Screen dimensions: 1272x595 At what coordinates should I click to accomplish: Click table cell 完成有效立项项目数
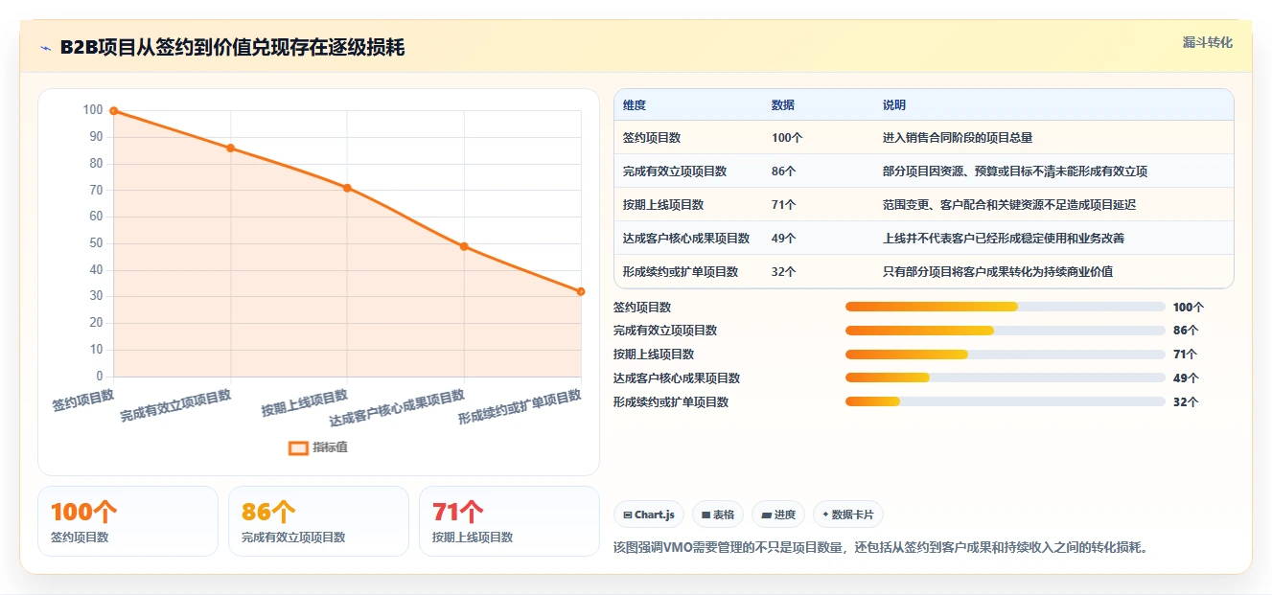(675, 172)
